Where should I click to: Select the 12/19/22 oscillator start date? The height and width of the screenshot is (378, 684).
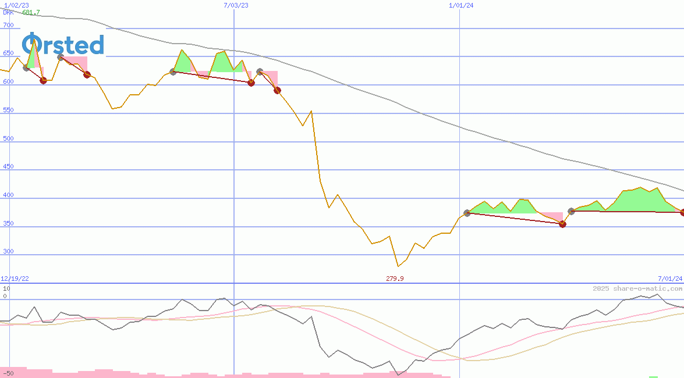click(15, 279)
